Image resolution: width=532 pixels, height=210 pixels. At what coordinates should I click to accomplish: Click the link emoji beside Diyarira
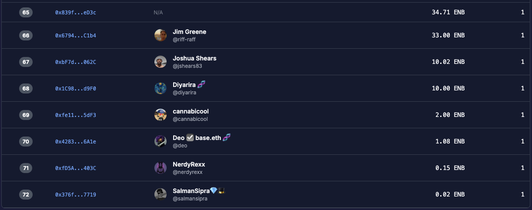click(x=201, y=84)
